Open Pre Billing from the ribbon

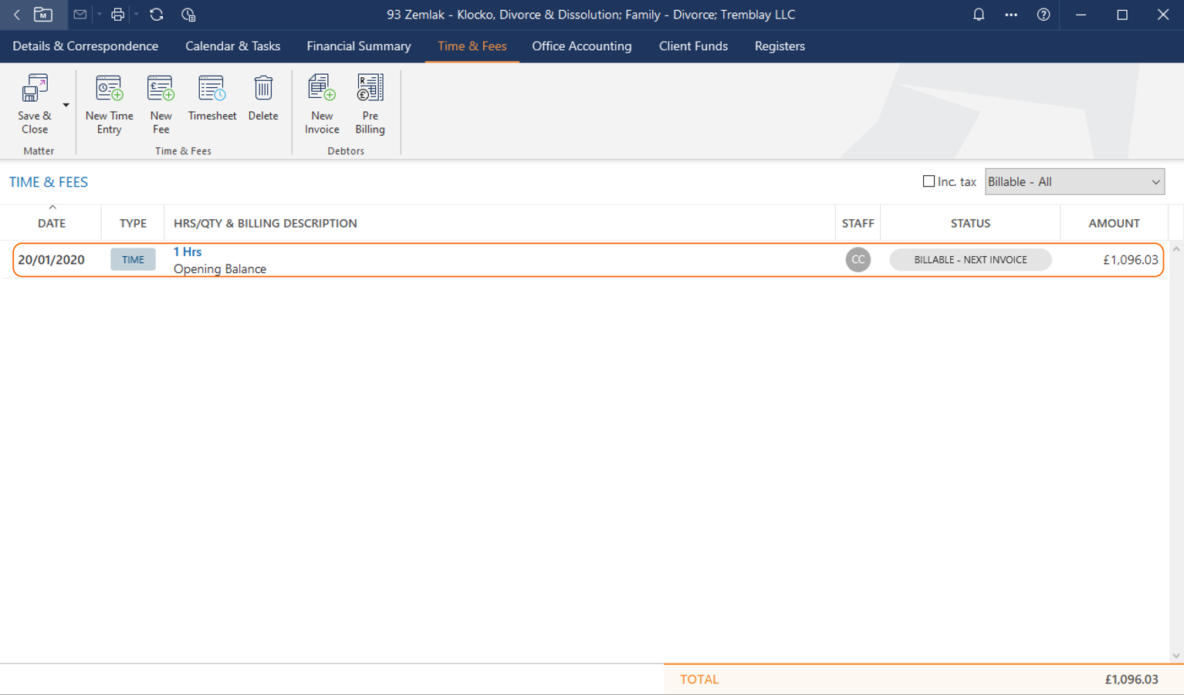tap(370, 89)
